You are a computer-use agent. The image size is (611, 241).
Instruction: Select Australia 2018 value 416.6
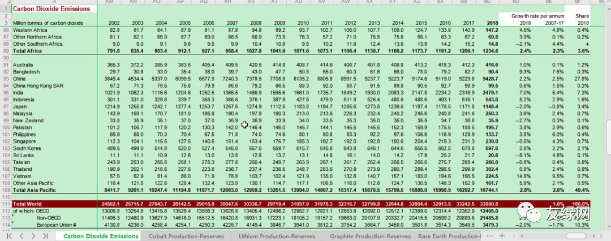[x=492, y=64]
